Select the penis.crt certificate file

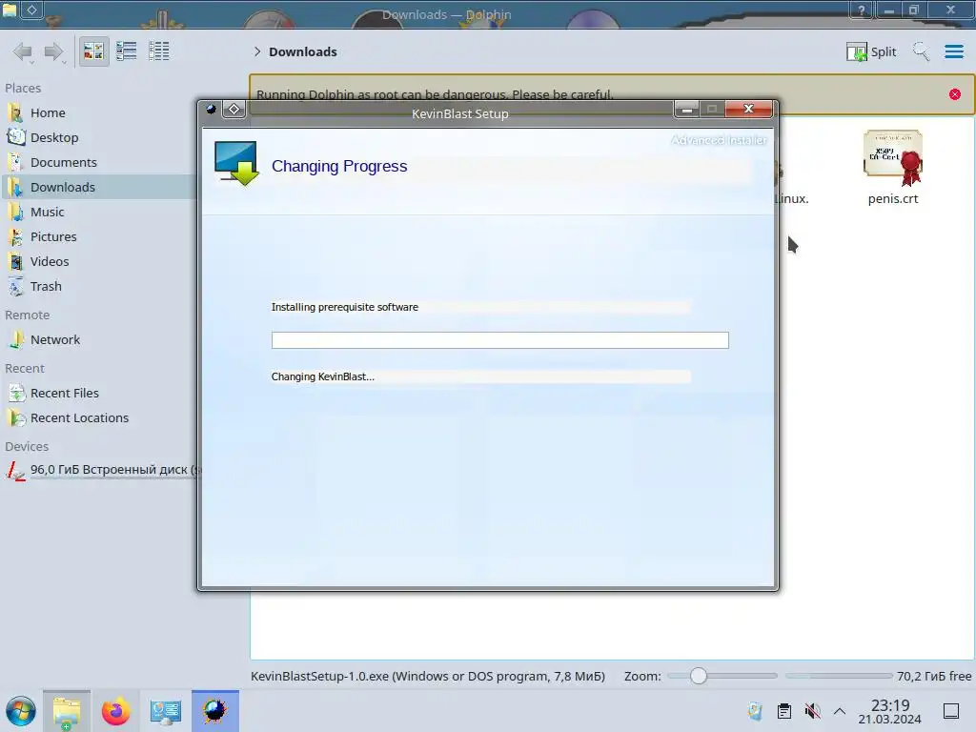coord(892,167)
